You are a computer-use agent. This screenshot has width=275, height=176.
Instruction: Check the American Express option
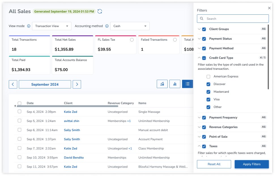click(208, 77)
